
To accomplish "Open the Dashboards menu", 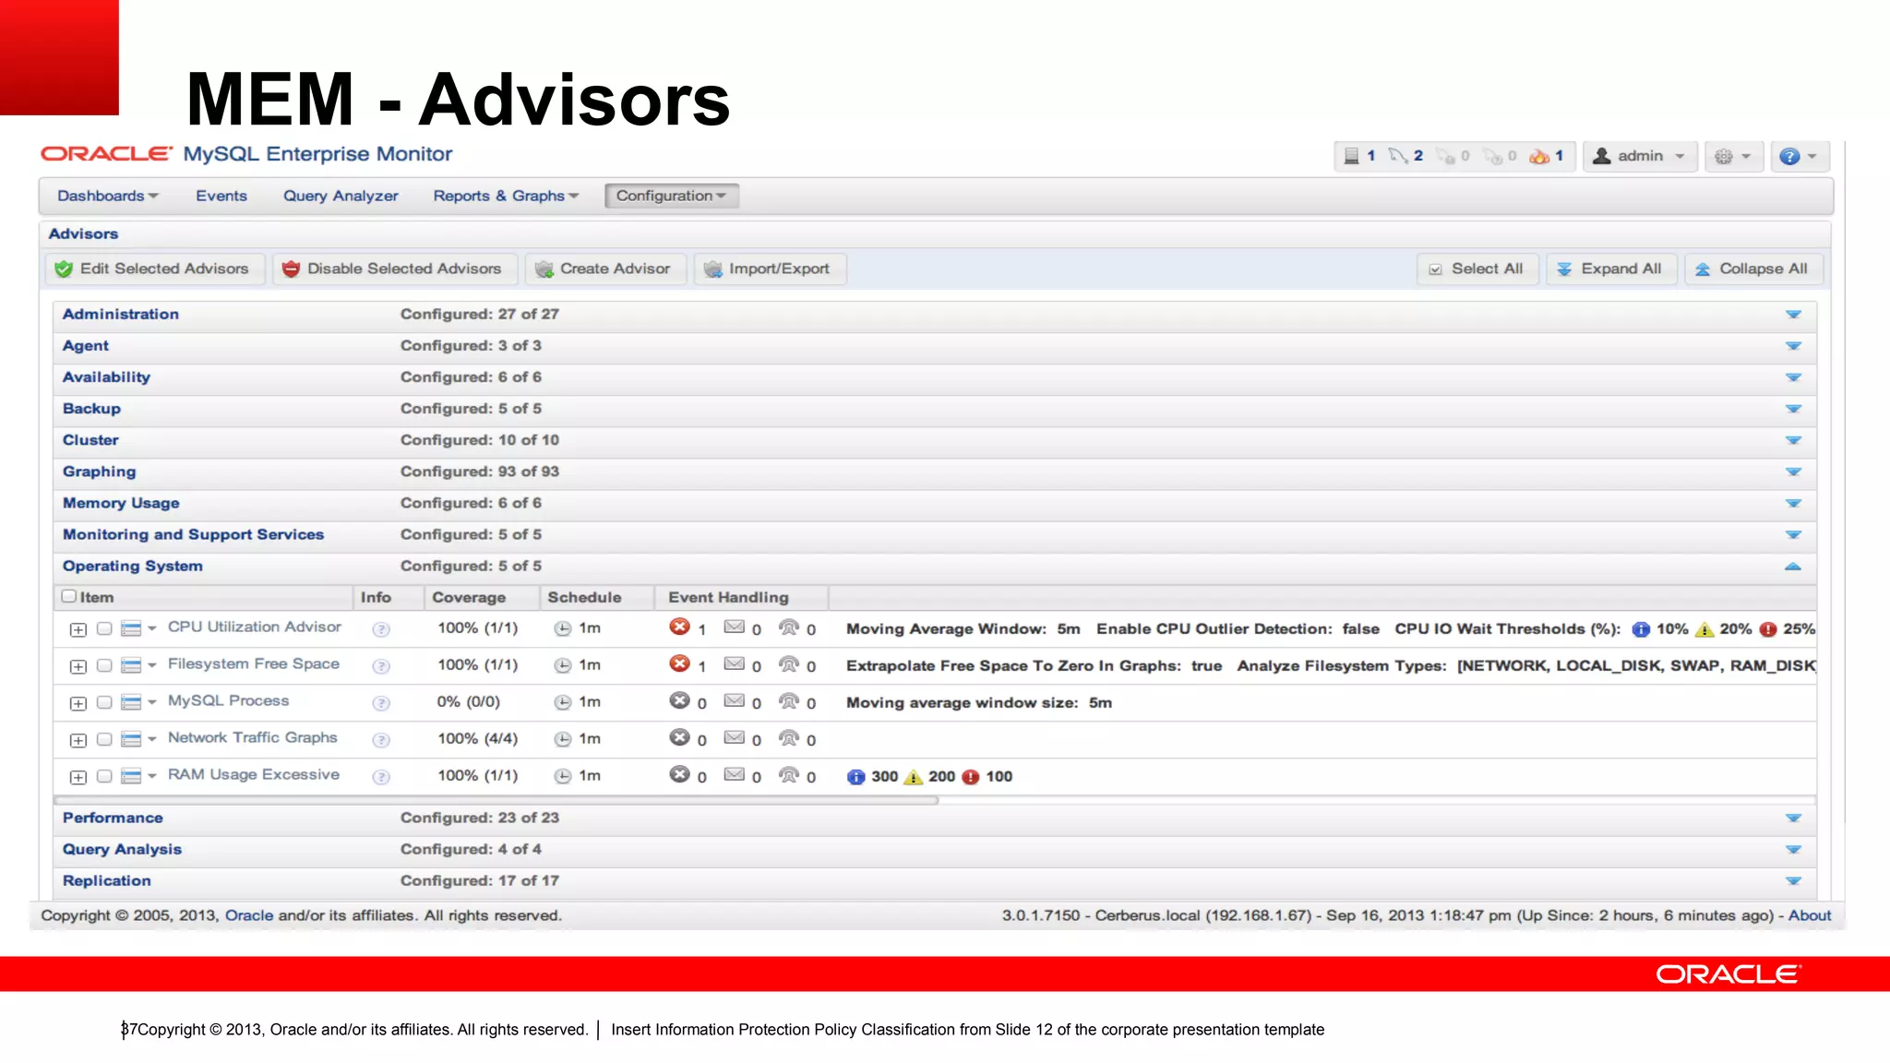I will [107, 196].
